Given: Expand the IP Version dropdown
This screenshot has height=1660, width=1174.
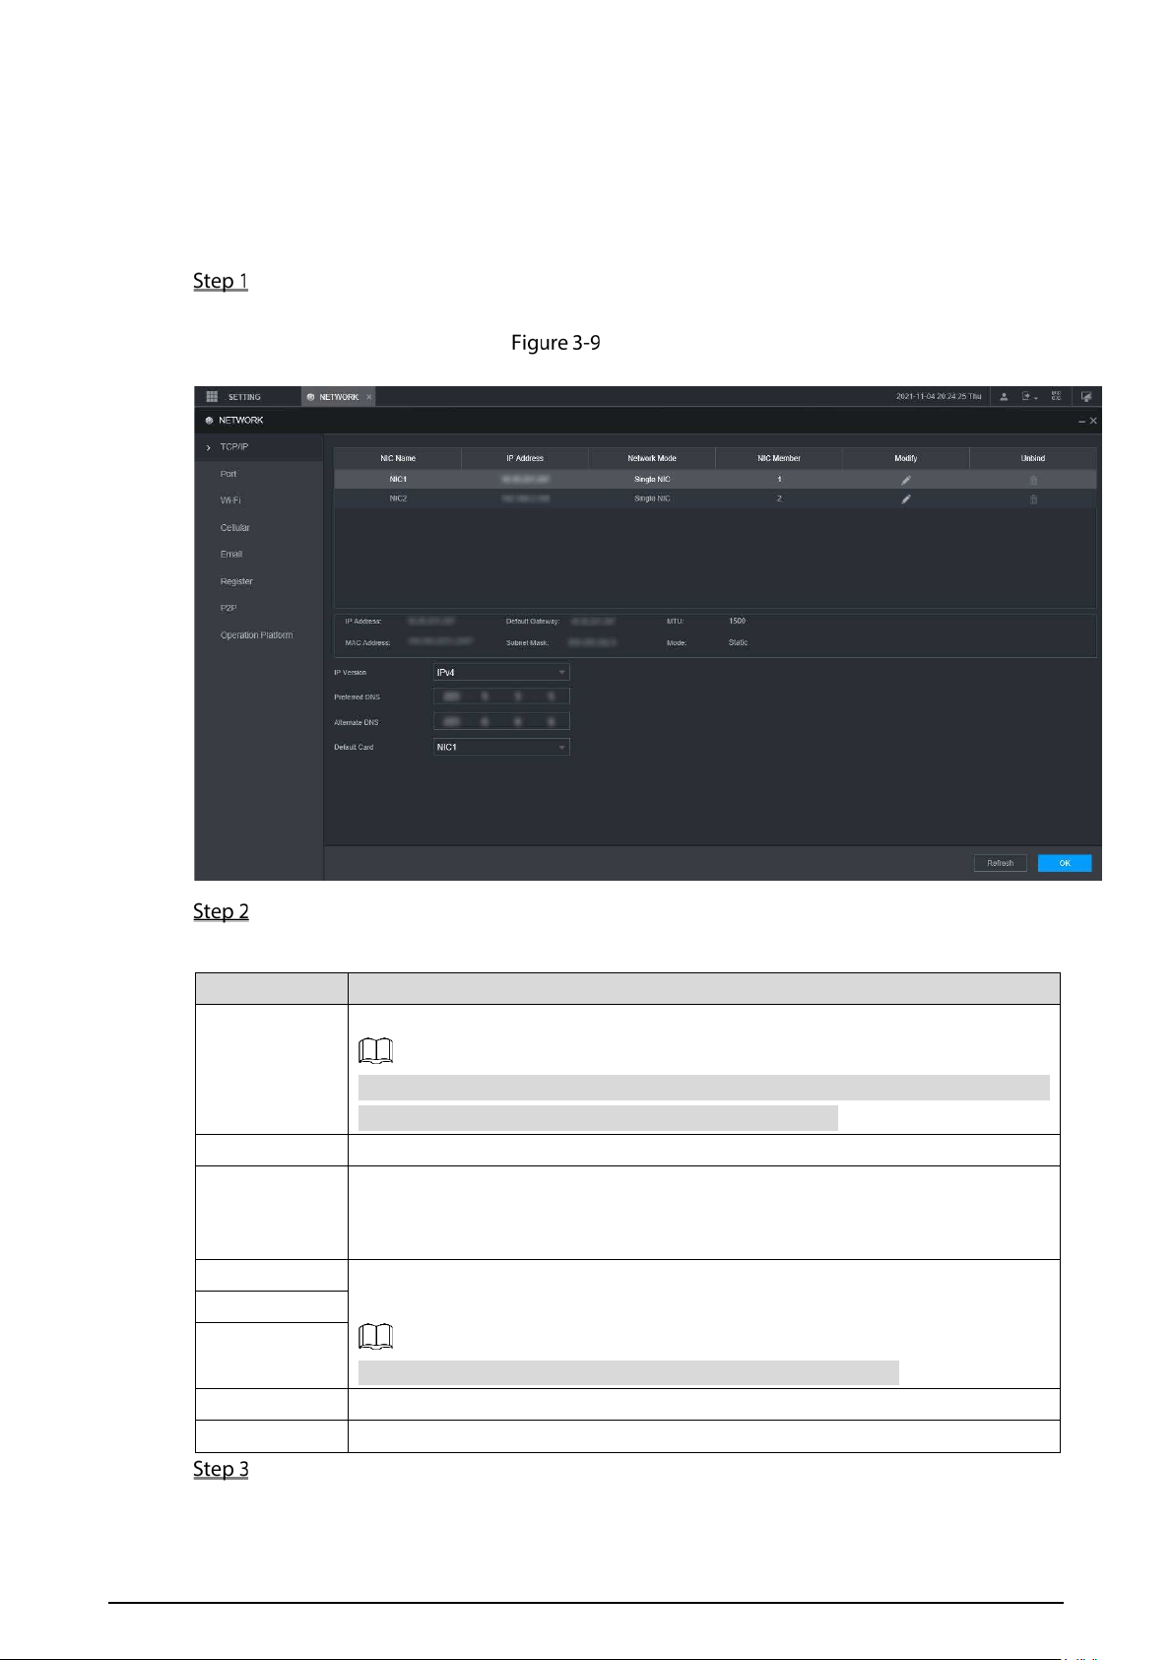Looking at the screenshot, I should coord(501,672).
